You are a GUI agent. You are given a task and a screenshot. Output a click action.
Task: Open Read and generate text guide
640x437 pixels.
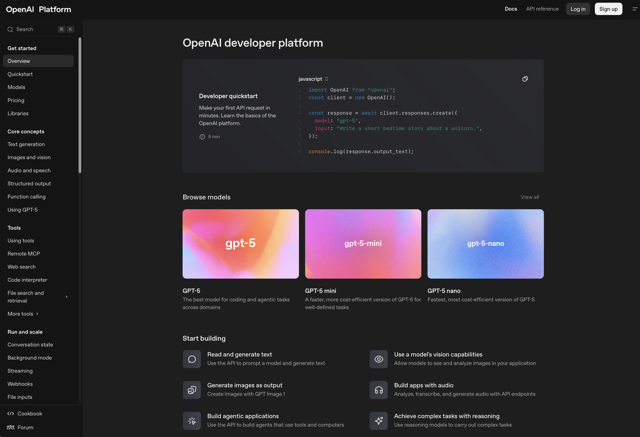240,355
